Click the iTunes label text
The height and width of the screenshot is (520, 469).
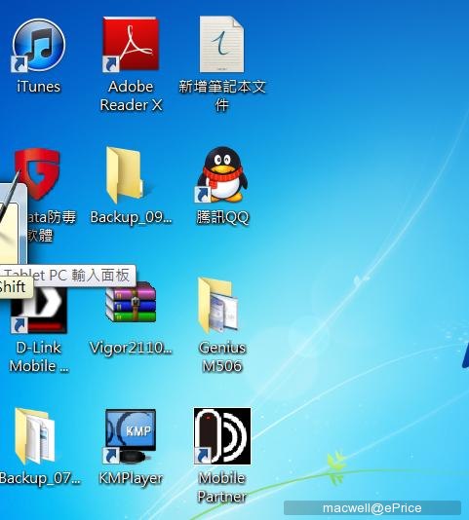pyautogui.click(x=39, y=87)
